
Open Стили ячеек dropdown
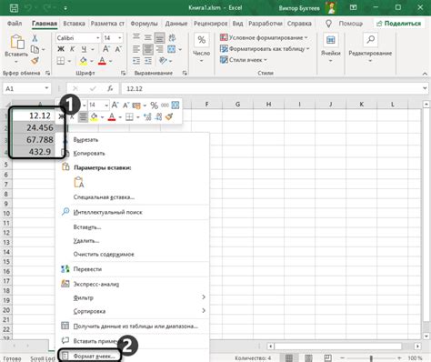click(x=244, y=60)
